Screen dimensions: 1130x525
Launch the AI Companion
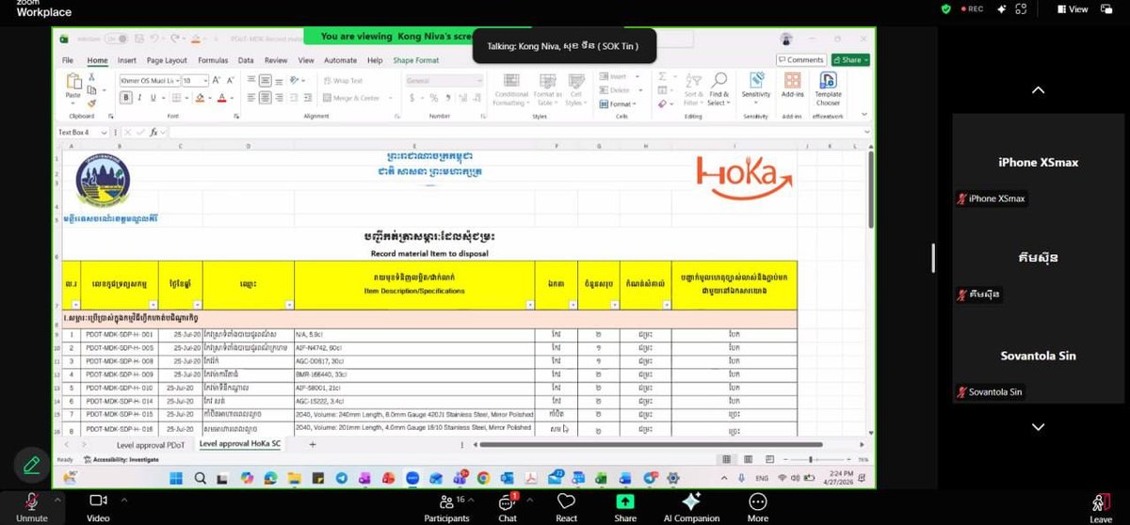point(691,506)
